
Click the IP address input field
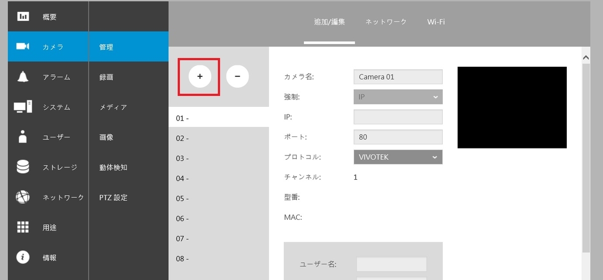pos(398,117)
